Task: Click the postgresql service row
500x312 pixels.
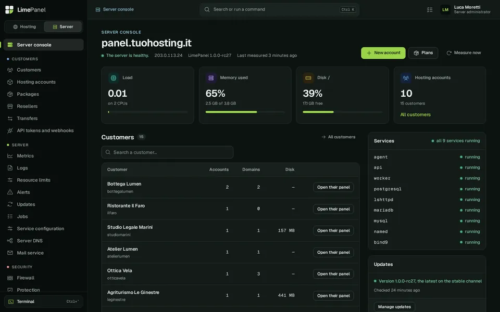Action: (x=427, y=189)
